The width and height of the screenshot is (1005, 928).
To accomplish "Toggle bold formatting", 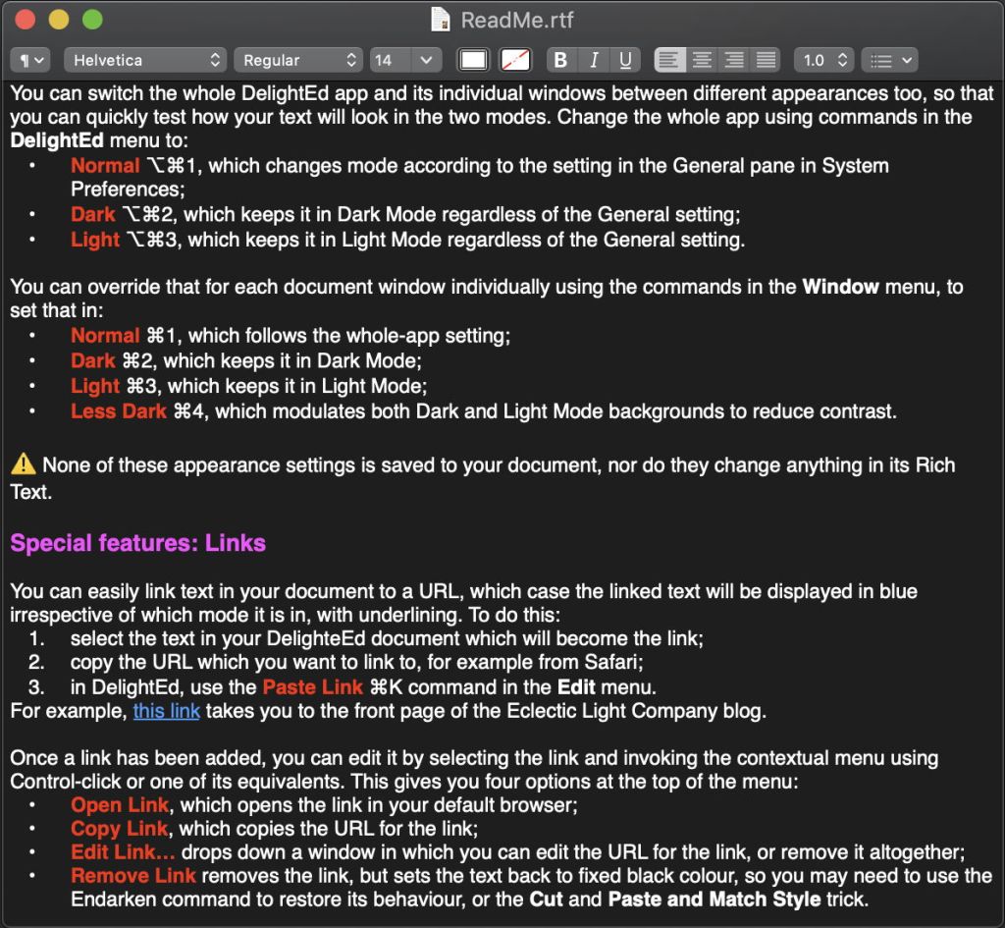I will [x=560, y=60].
